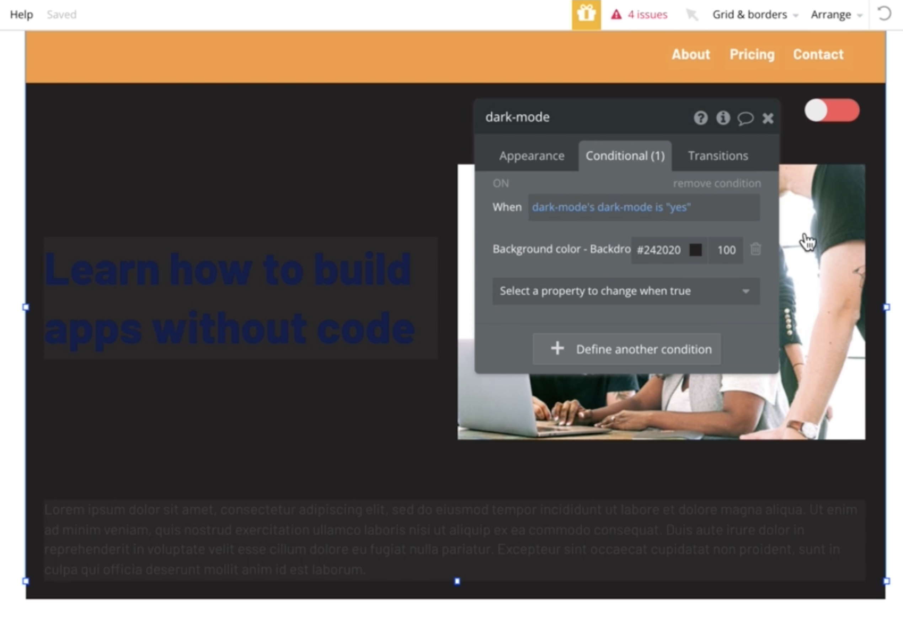Switch to the Appearance tab

point(531,156)
